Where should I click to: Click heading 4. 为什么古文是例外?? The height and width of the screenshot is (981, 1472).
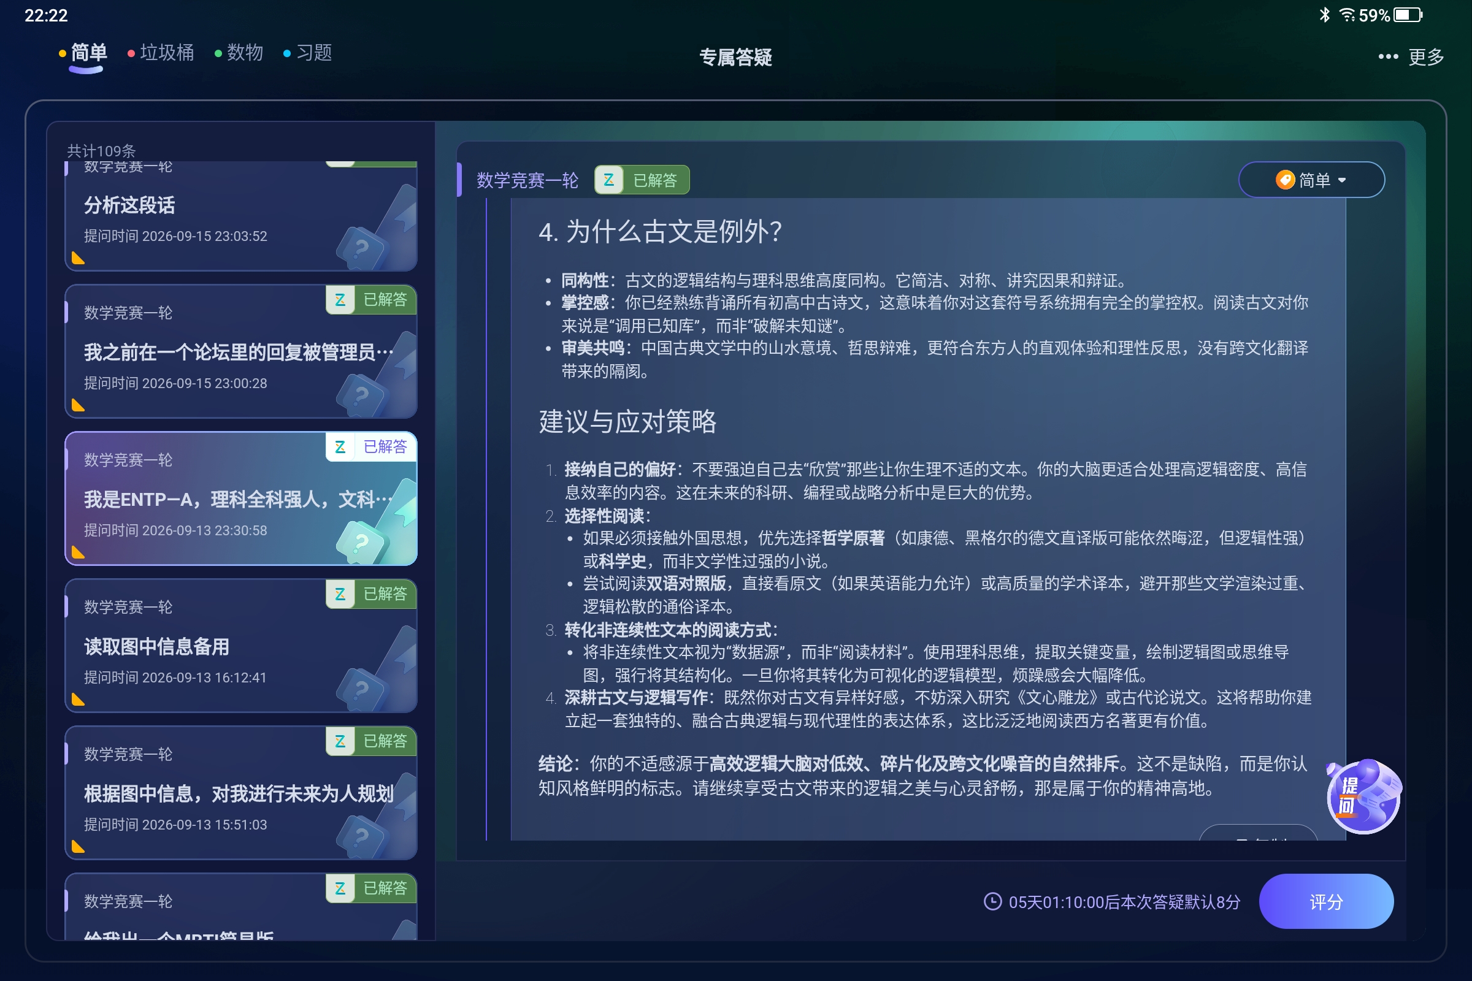coord(661,232)
